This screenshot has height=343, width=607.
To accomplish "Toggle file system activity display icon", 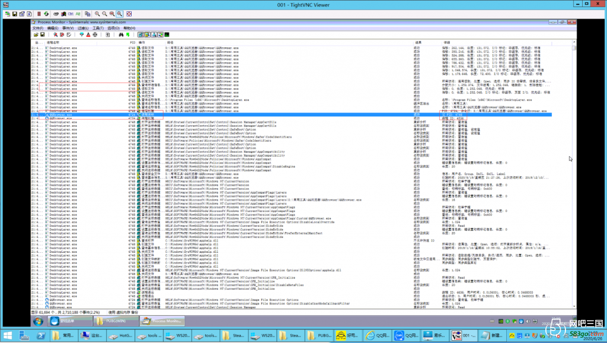I will tap(148, 35).
